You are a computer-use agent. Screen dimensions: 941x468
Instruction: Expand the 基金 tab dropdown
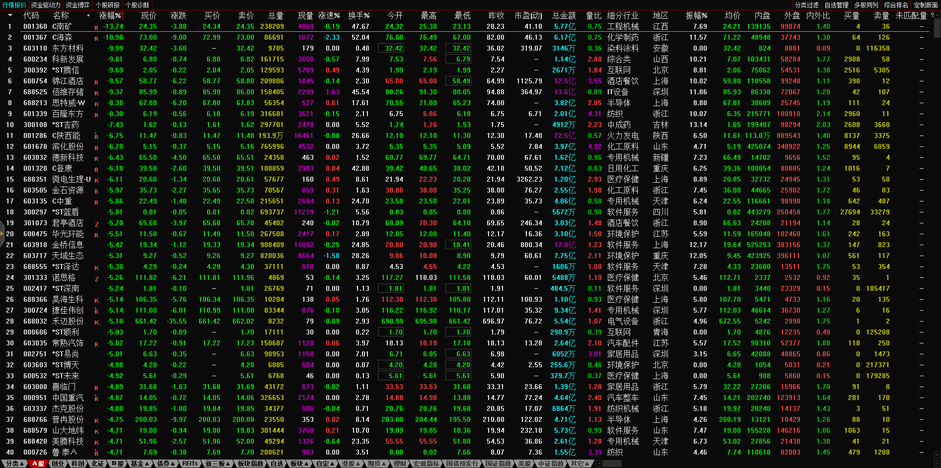140,464
